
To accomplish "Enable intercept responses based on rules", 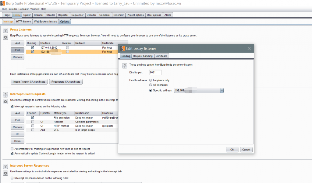I will pos(12,178).
